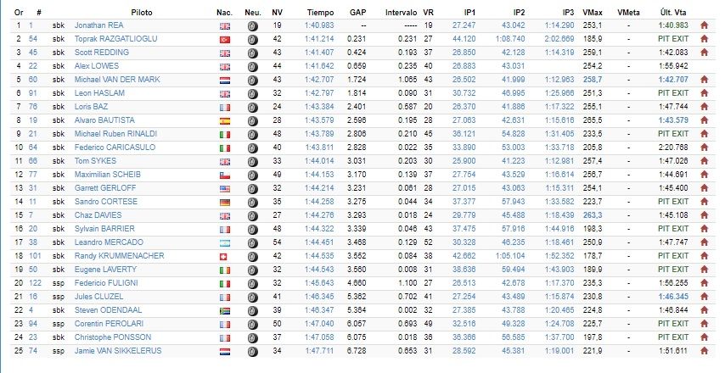Click the tyre icon in Alex LOWES's row
725x373 pixels.
(252, 66)
